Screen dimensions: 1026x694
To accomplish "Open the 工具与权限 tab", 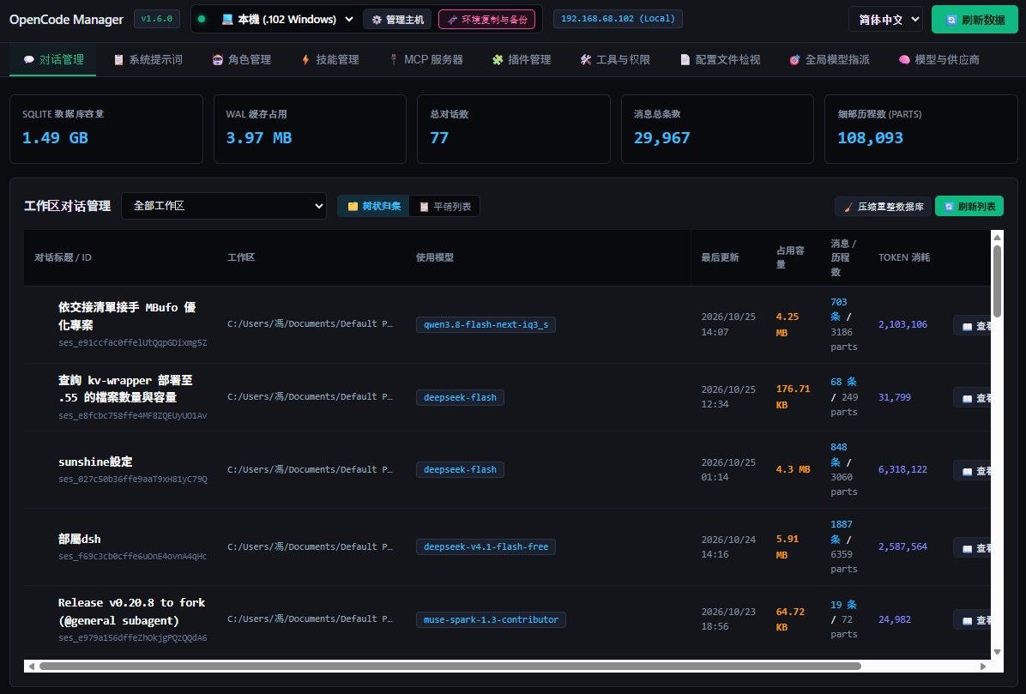I will pyautogui.click(x=615, y=59).
